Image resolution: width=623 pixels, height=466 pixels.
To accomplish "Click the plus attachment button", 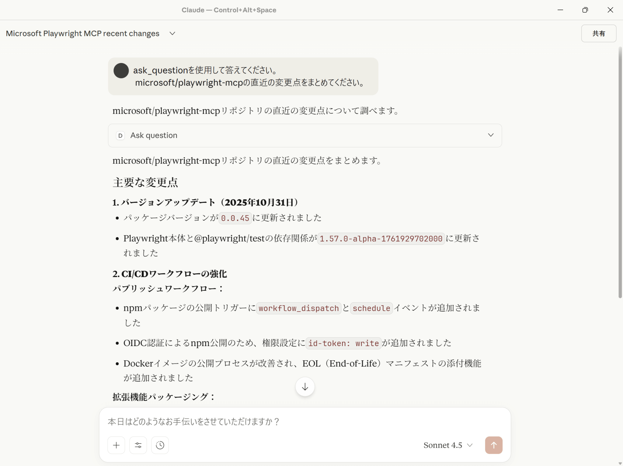I will [x=116, y=445].
